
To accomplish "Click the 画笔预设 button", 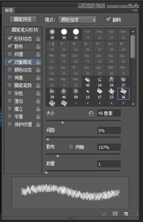I will 23,20.
